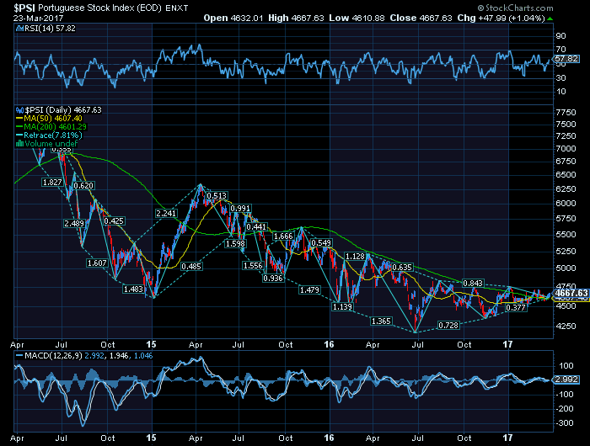Click the '15' year marker on time axis
Screen dimensions: 590x446
click(x=151, y=343)
